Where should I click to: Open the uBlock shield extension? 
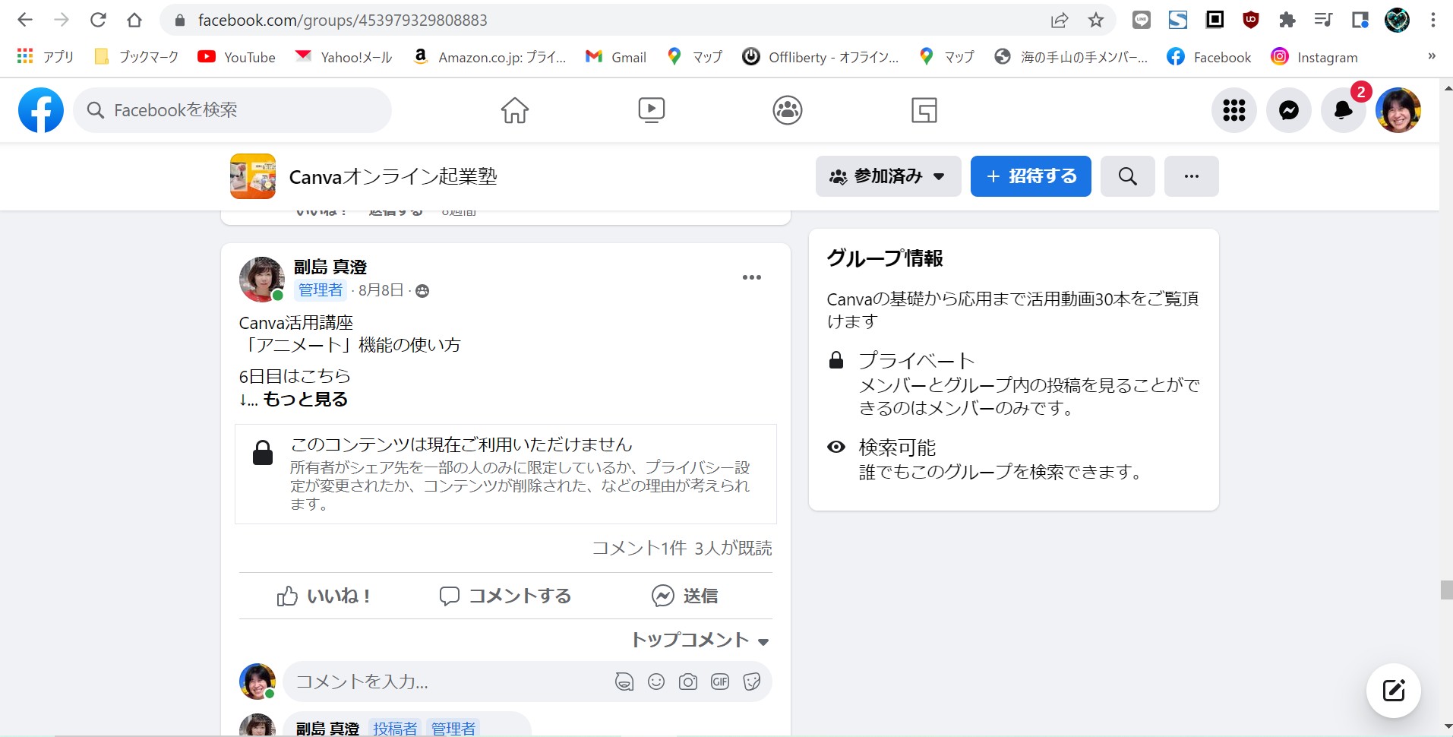(x=1250, y=20)
